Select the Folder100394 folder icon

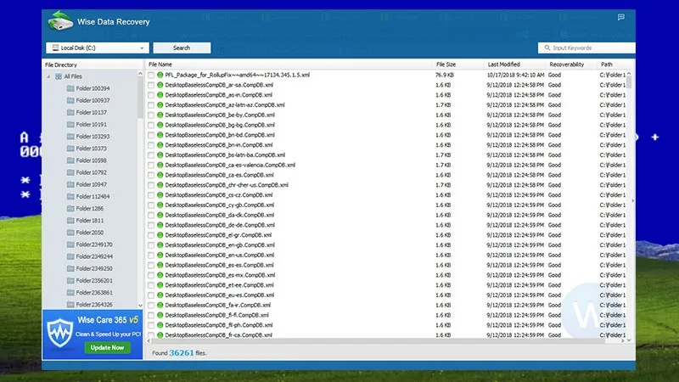(x=70, y=88)
